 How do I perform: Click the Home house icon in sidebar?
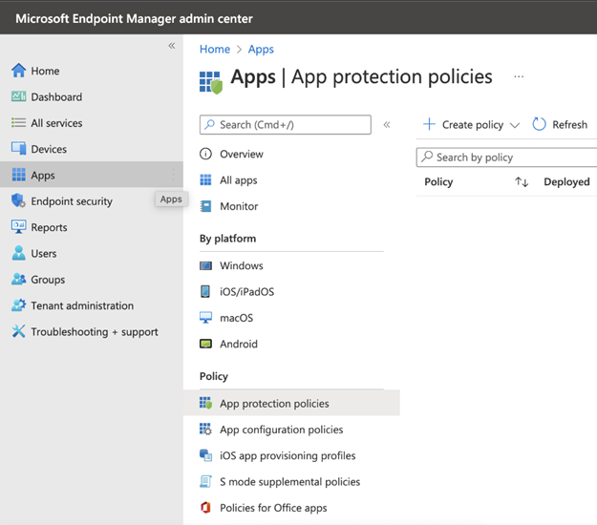pos(18,71)
